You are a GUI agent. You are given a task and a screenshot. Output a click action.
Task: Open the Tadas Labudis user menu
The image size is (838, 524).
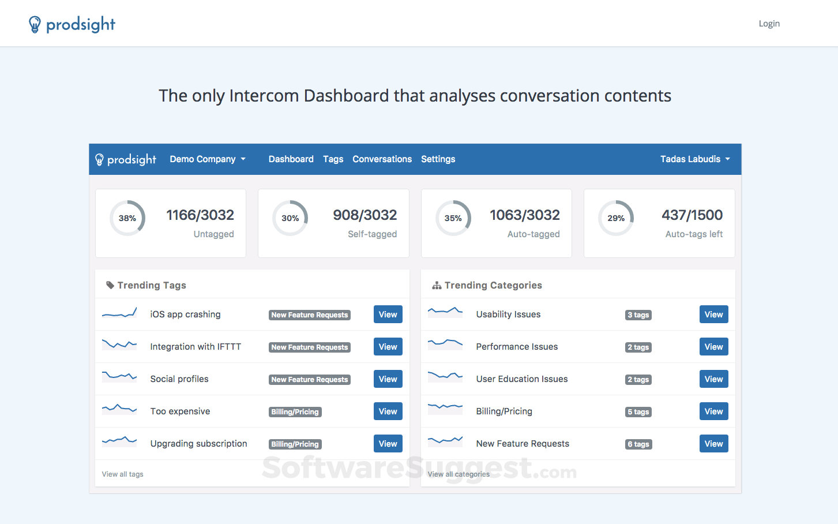tap(695, 159)
